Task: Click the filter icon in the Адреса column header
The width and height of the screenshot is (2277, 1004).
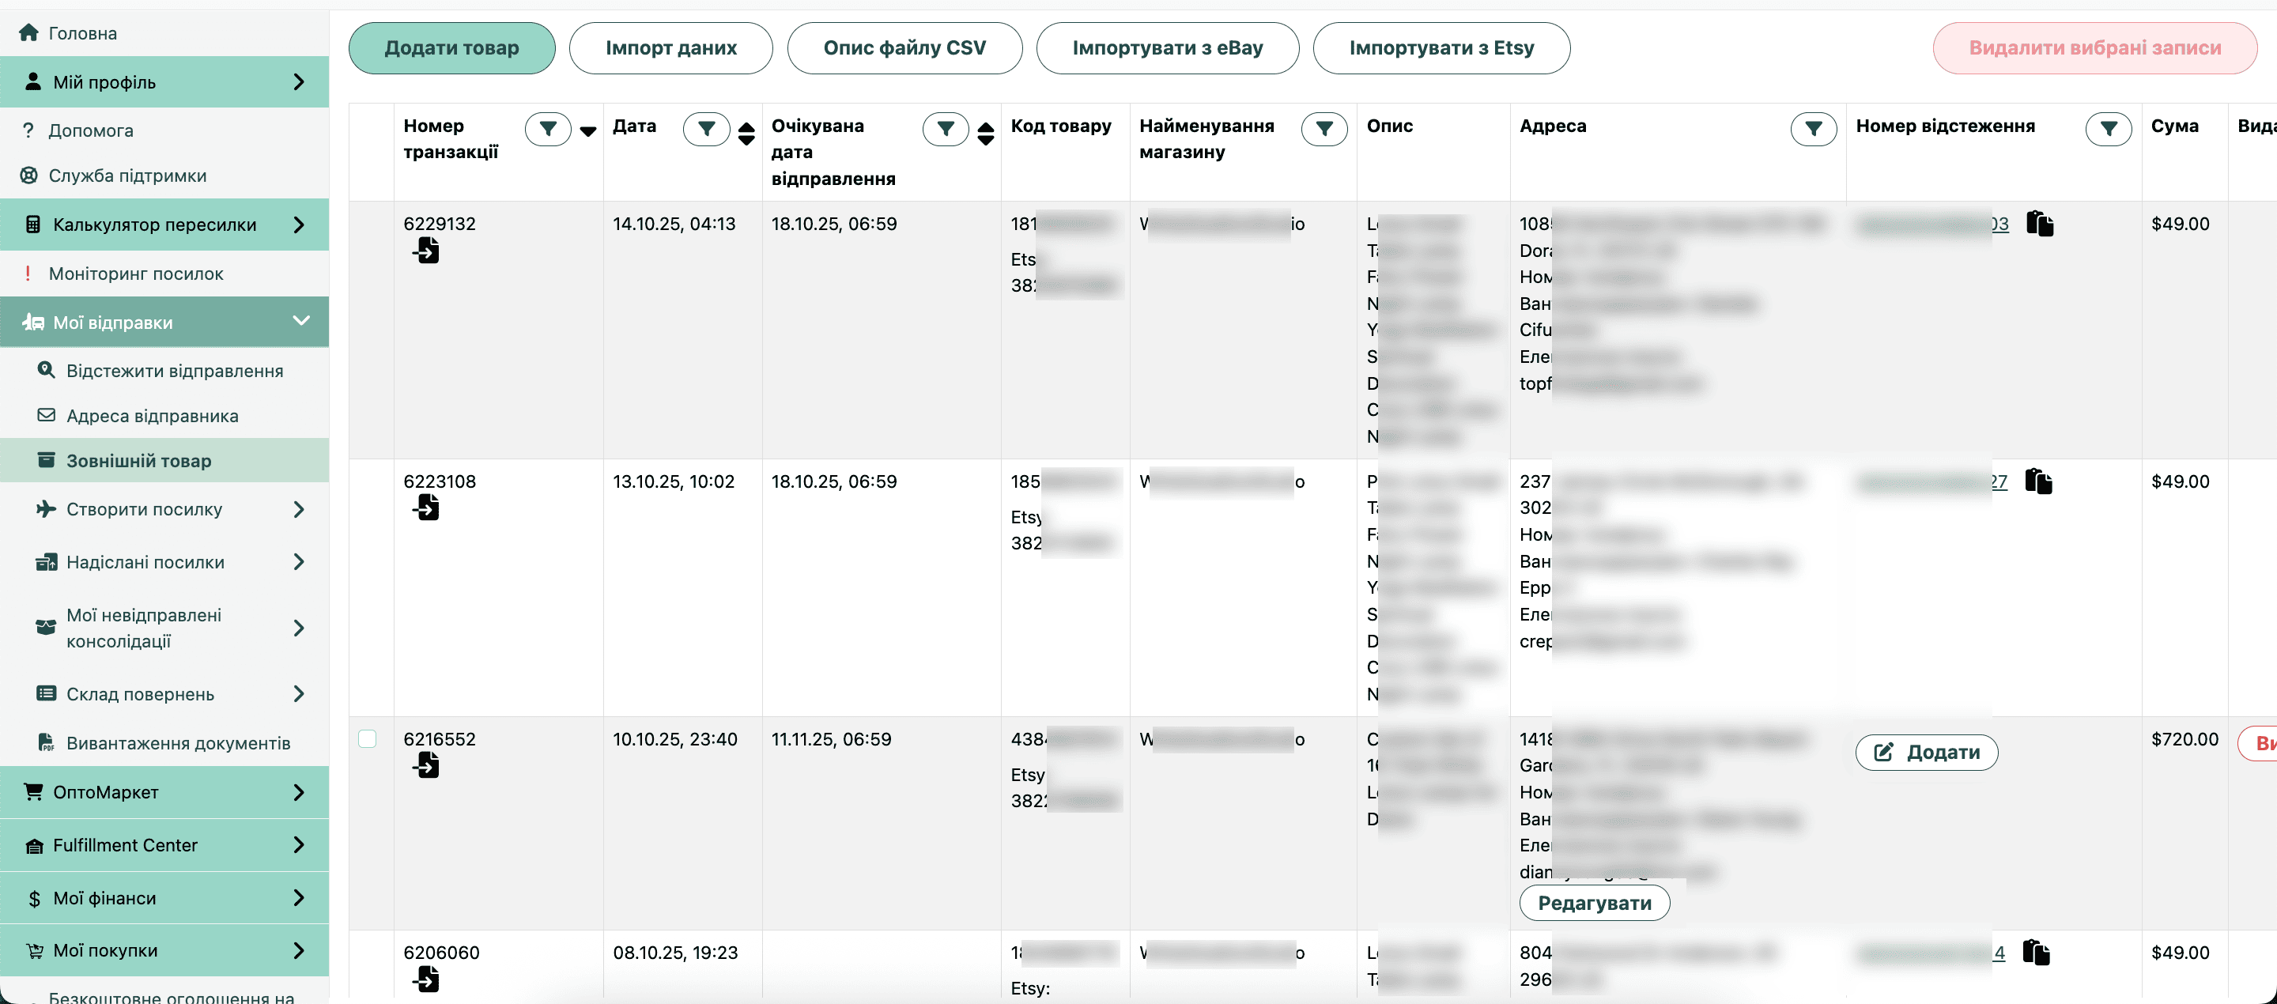Action: pos(1813,130)
